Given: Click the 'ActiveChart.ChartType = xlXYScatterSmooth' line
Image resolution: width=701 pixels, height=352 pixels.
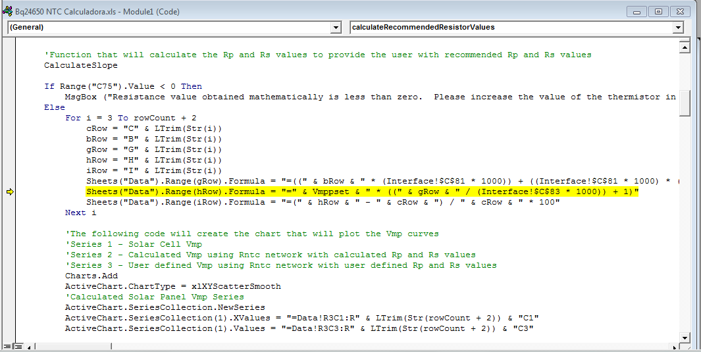Looking at the screenshot, I should click(x=172, y=286).
